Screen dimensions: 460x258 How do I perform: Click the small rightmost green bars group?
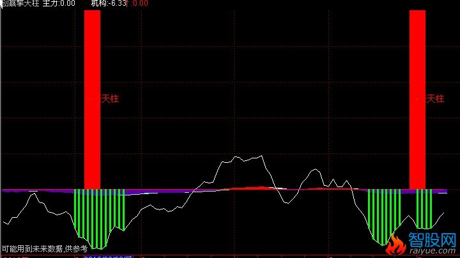coord(424,209)
